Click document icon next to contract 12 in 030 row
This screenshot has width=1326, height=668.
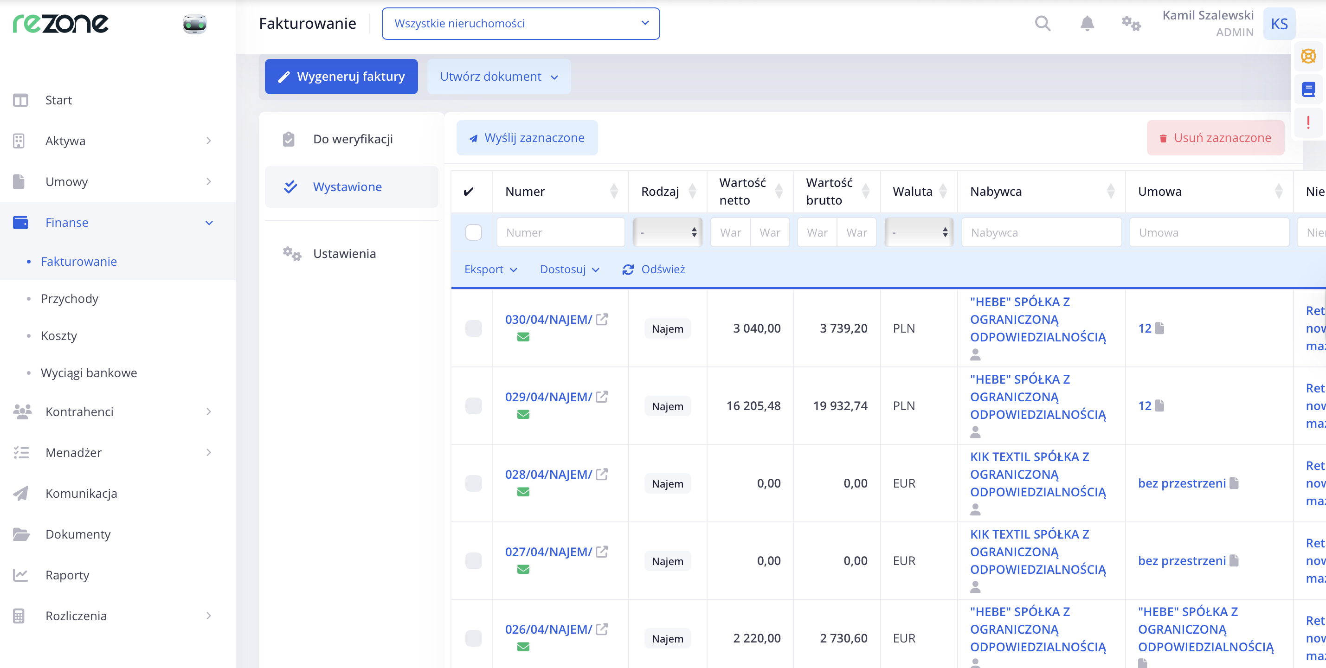[1159, 328]
